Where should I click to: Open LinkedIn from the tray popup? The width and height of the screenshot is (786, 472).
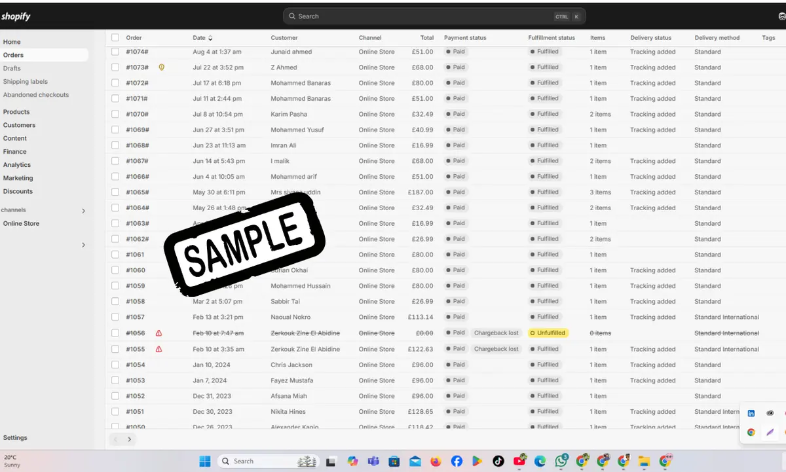click(x=751, y=414)
